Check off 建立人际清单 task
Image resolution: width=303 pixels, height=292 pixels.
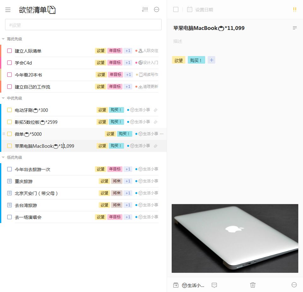pos(9,51)
